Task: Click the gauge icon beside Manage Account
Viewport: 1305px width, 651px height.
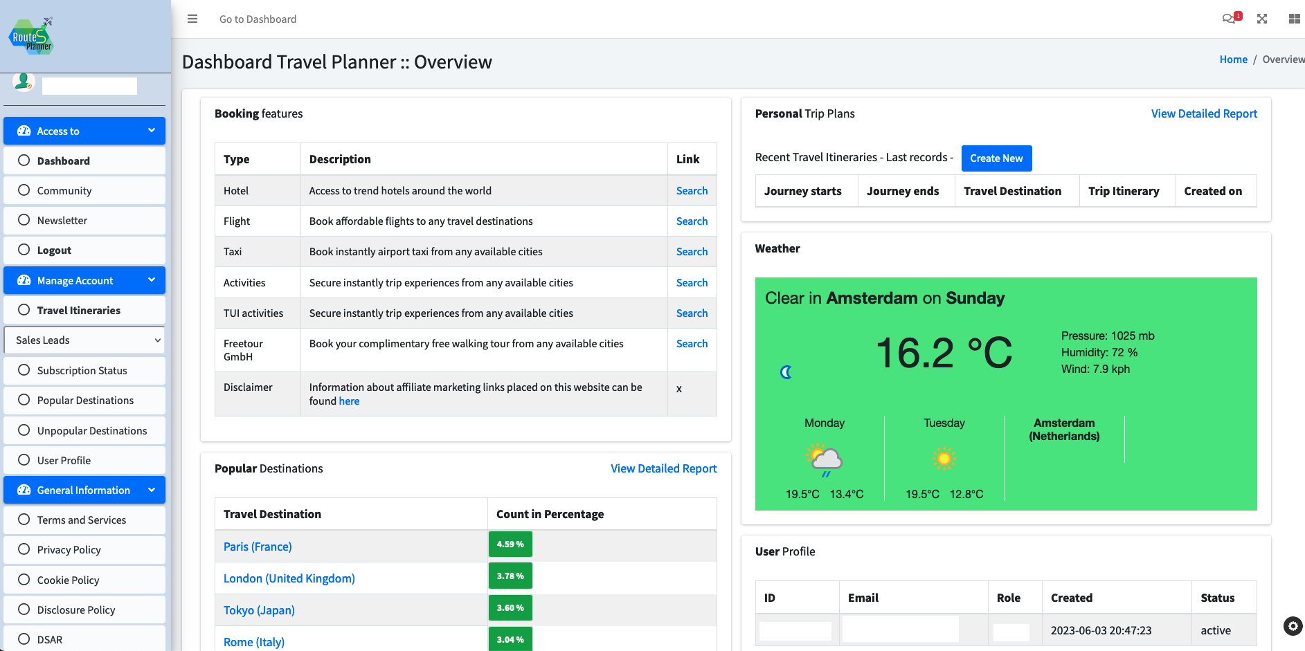Action: point(24,280)
